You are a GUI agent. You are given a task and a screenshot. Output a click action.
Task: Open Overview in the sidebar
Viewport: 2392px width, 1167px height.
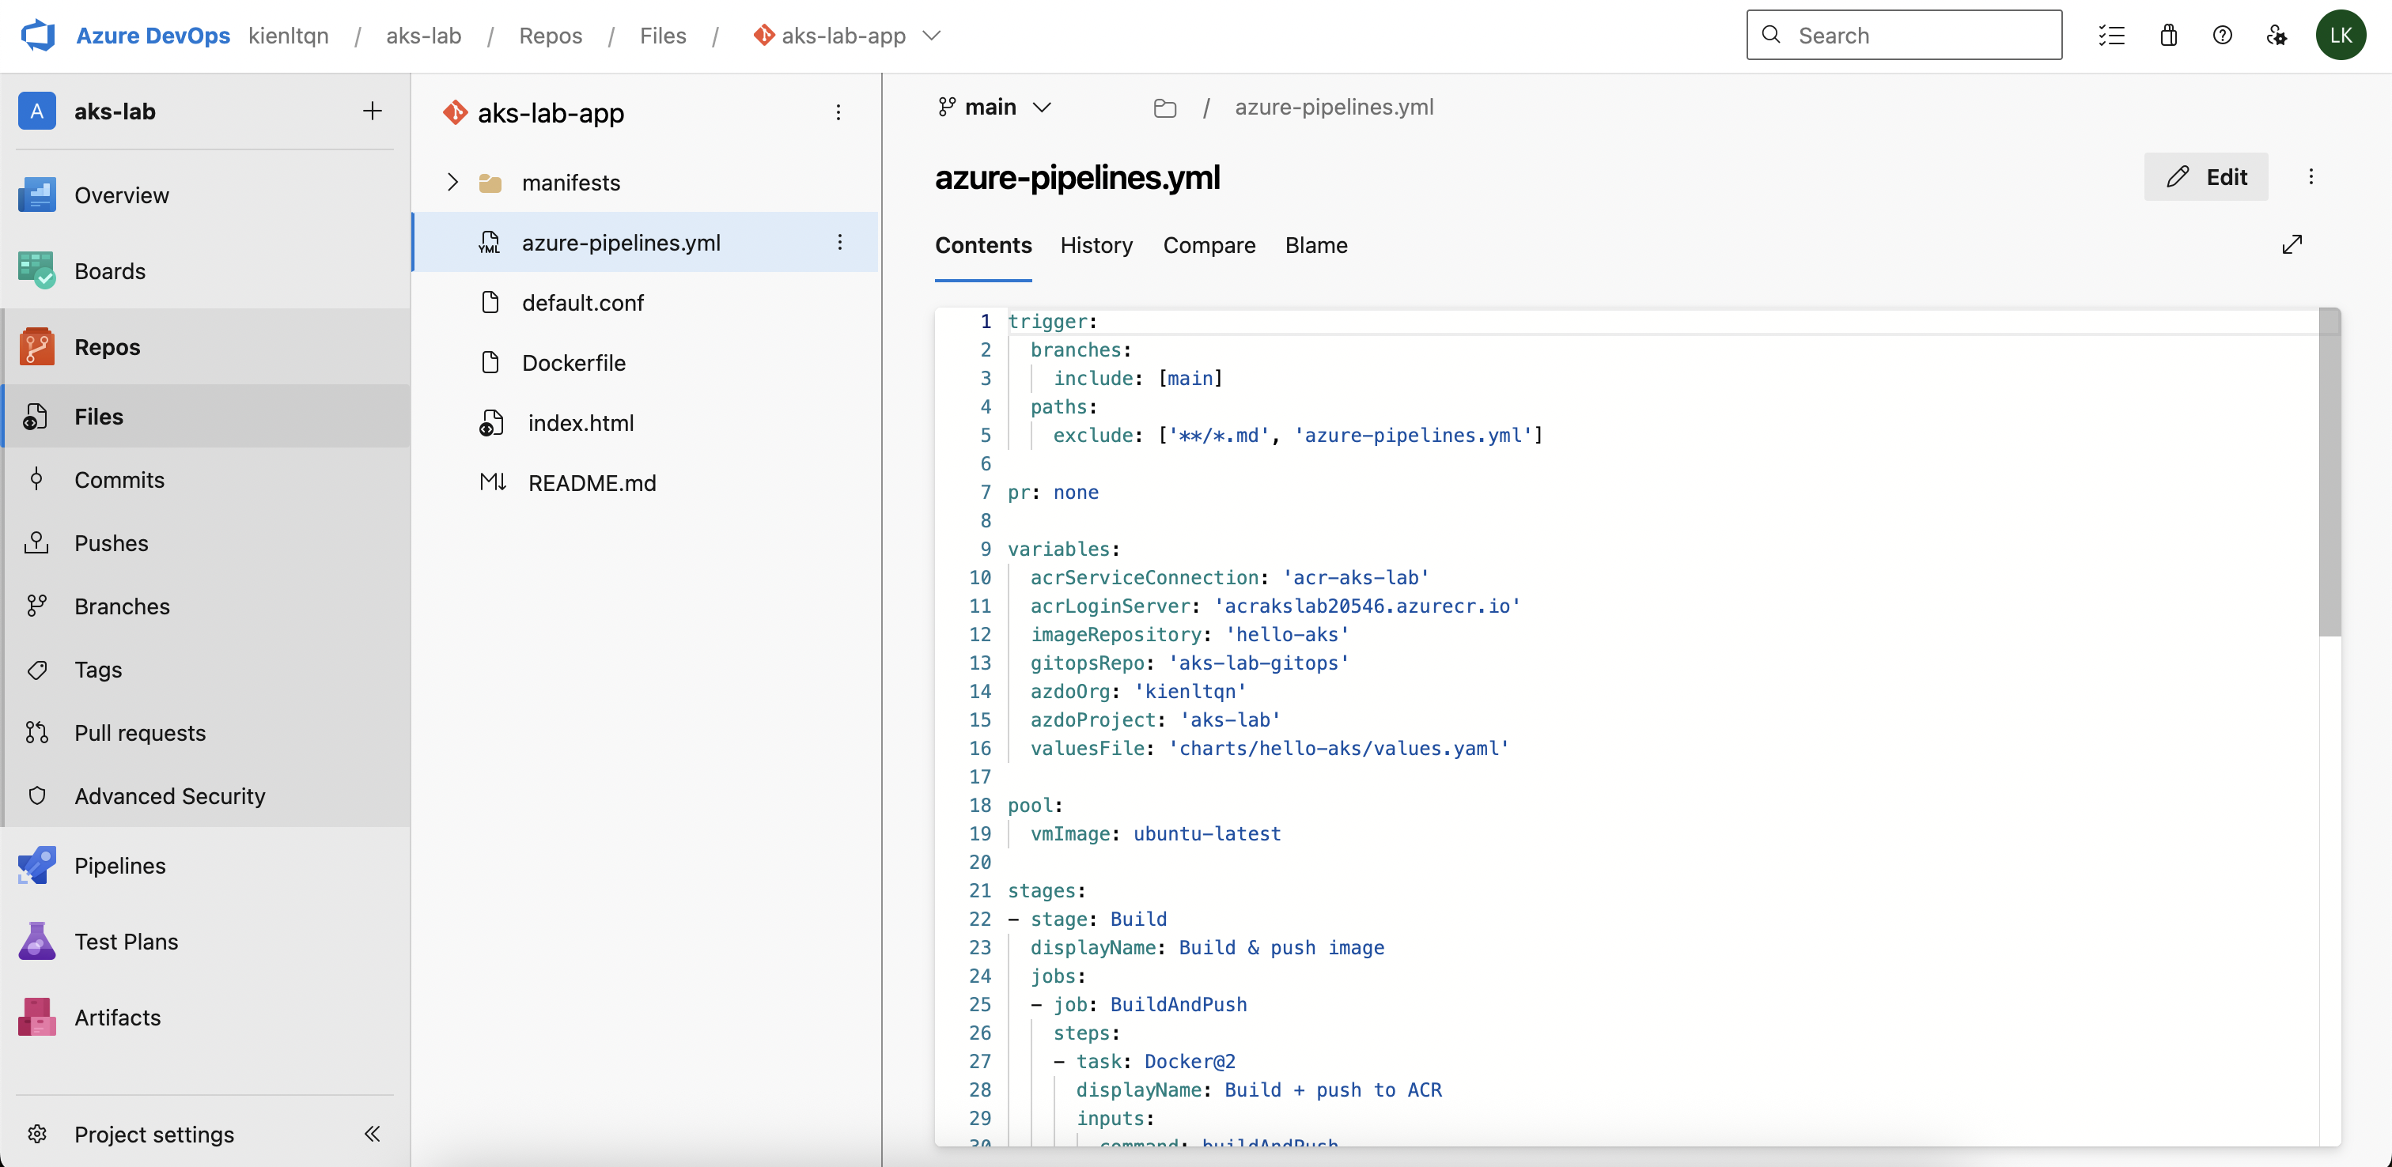click(205, 195)
